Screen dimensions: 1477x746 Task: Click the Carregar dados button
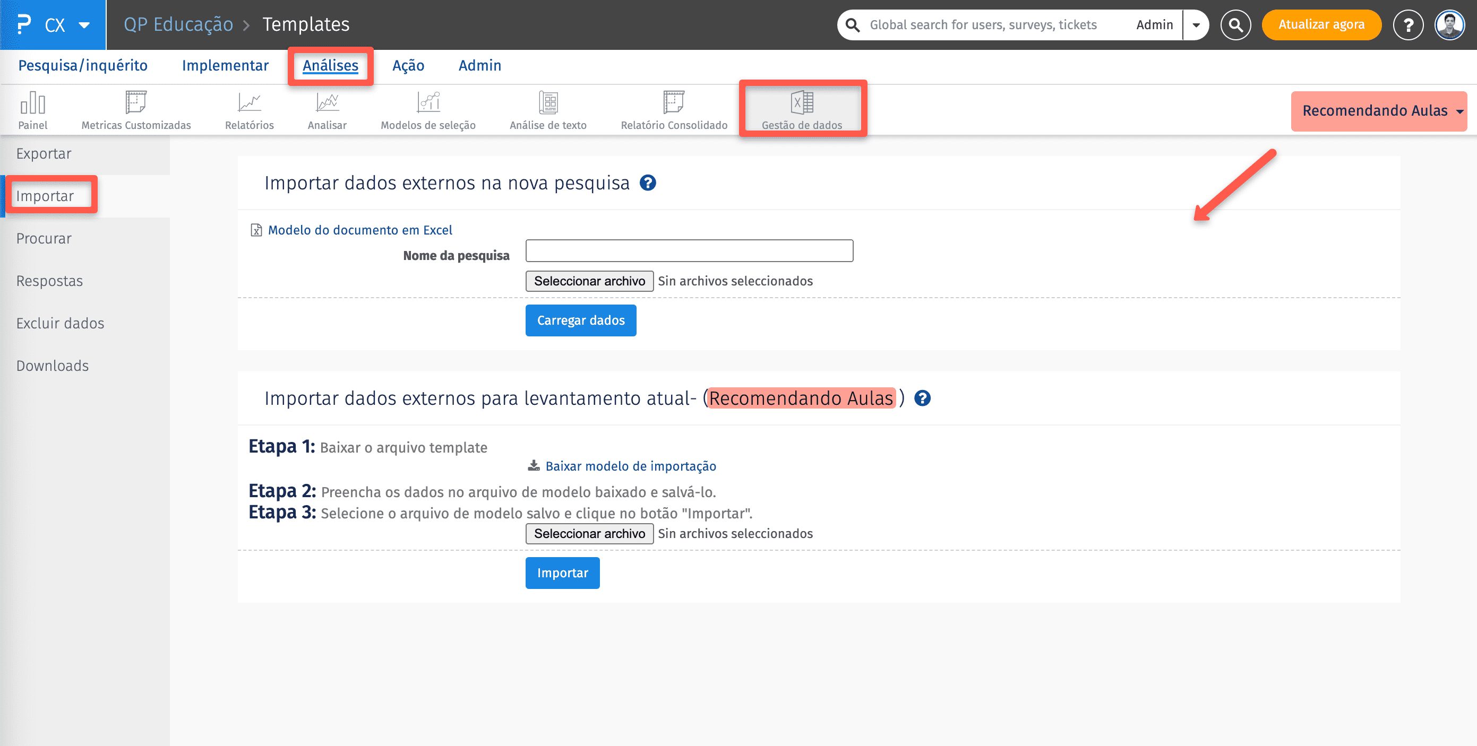click(580, 320)
